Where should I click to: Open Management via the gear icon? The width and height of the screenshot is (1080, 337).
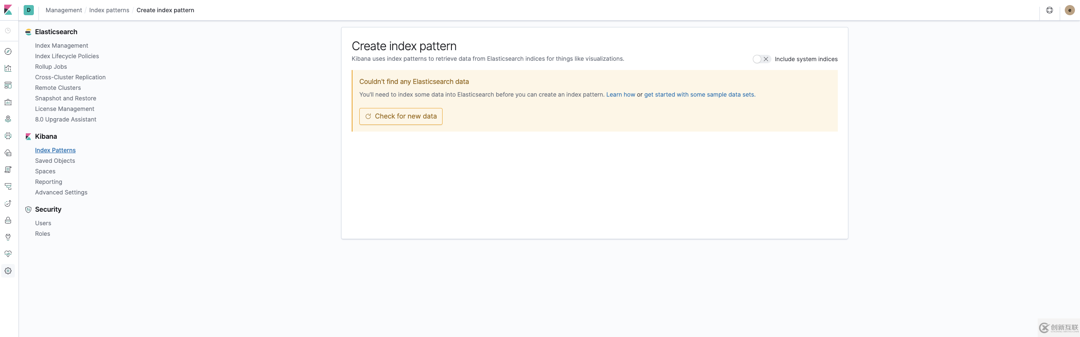tap(8, 271)
